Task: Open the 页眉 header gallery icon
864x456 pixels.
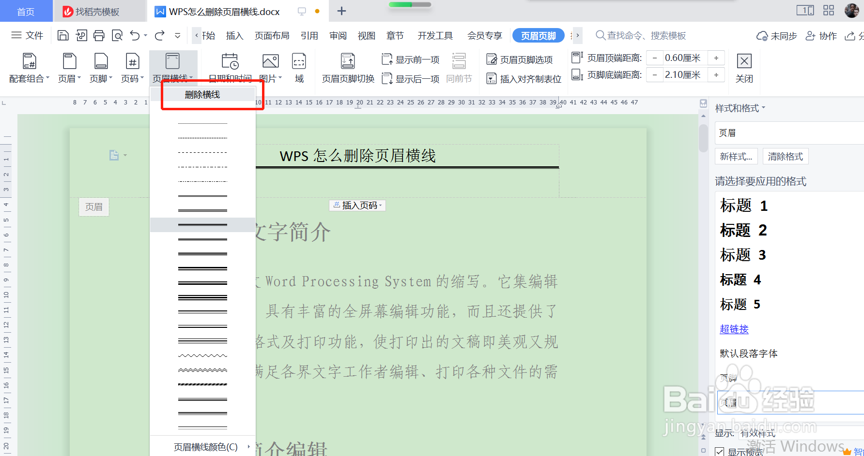Action: coord(70,61)
